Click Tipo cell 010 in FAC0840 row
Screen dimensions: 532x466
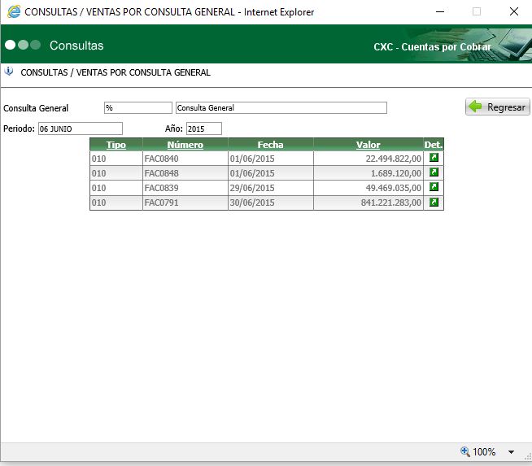coord(116,159)
